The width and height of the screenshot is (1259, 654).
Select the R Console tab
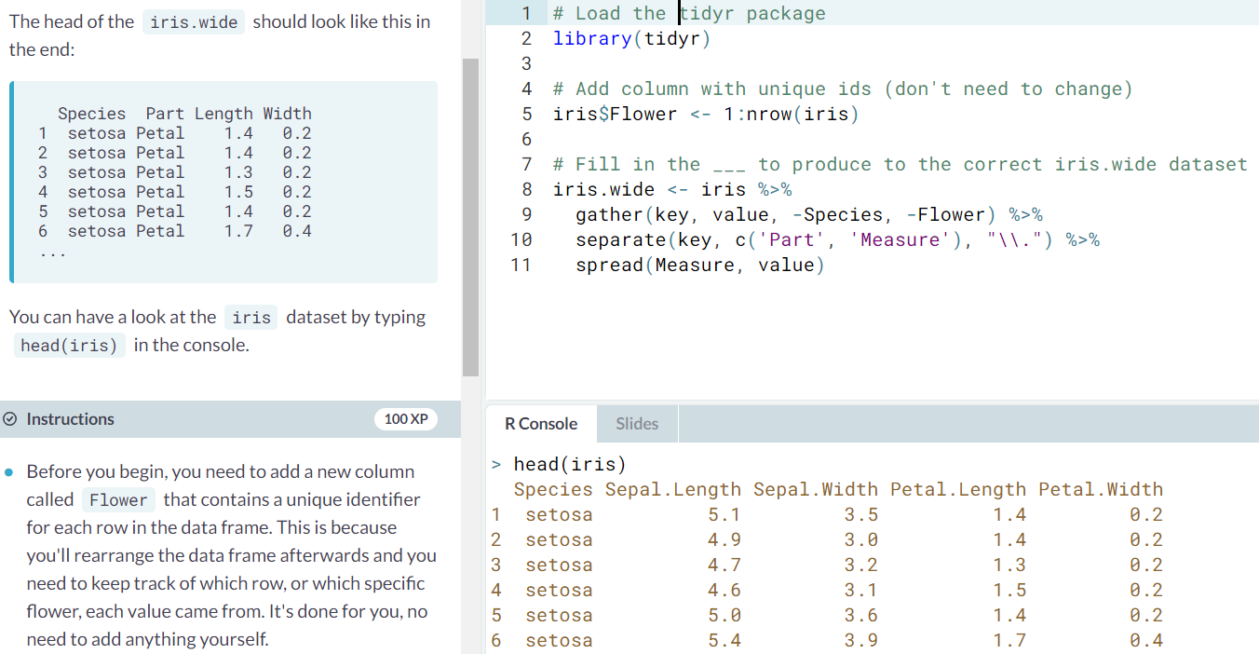(x=541, y=424)
